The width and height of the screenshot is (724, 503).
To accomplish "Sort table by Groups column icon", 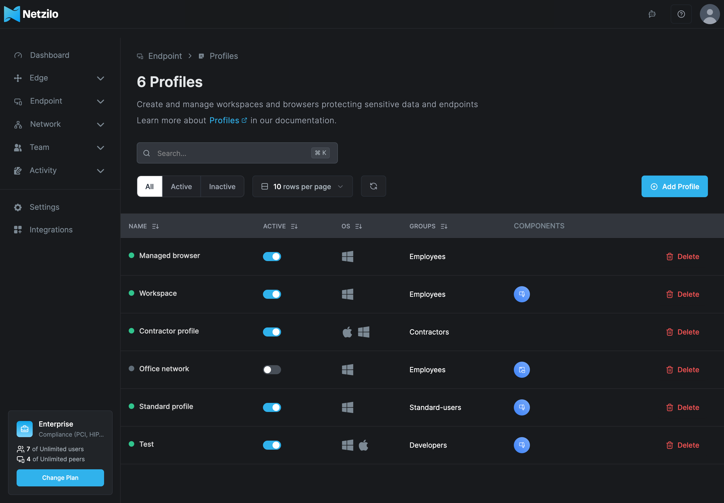I will tap(444, 226).
